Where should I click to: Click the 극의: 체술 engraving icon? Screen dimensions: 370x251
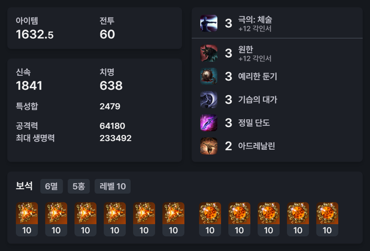pyautogui.click(x=209, y=23)
